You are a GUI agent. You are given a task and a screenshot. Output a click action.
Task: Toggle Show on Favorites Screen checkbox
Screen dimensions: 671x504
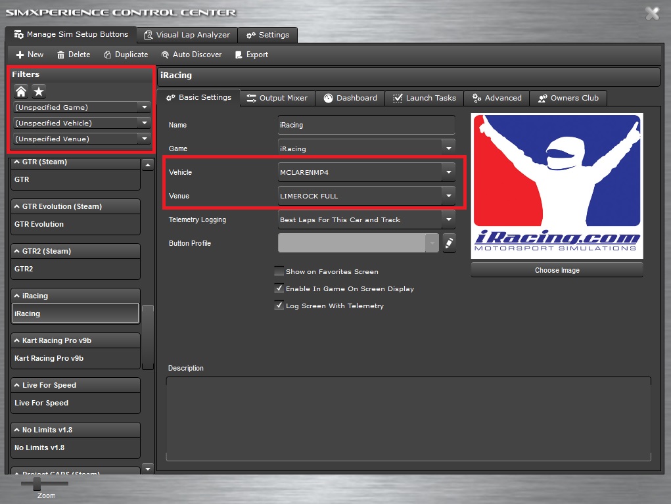[x=279, y=271]
